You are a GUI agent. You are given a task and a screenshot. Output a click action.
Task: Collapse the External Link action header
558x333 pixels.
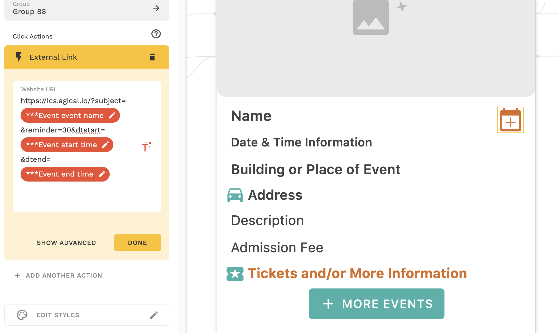87,57
